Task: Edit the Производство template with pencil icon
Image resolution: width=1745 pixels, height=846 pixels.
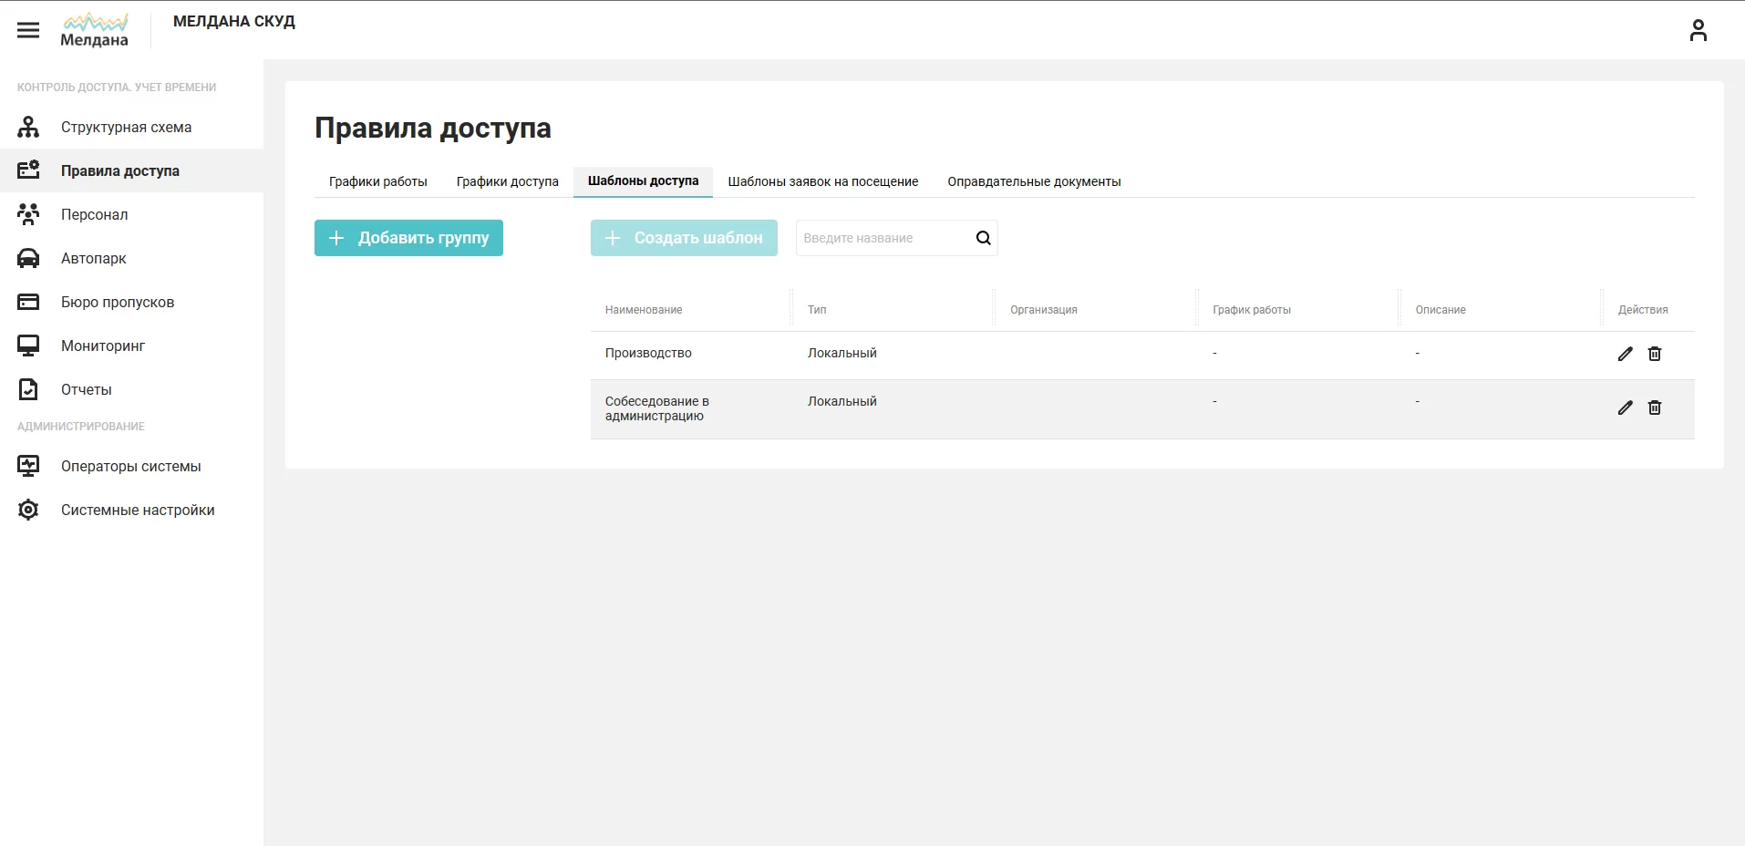Action: [1625, 354]
